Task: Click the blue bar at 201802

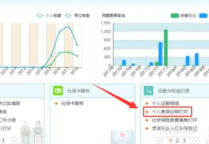Action: (x=188, y=61)
